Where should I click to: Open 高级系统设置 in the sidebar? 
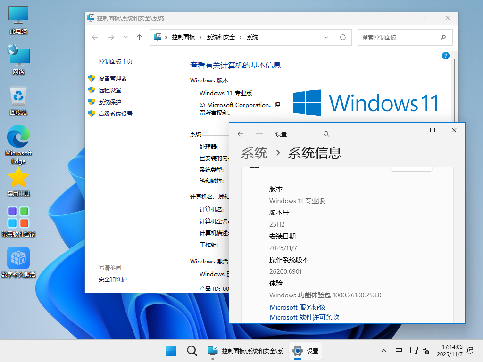point(116,114)
